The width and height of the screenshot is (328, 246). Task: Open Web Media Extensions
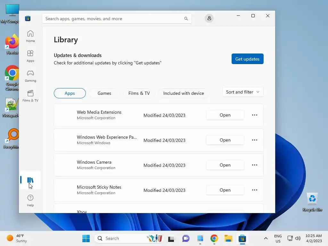point(225,115)
